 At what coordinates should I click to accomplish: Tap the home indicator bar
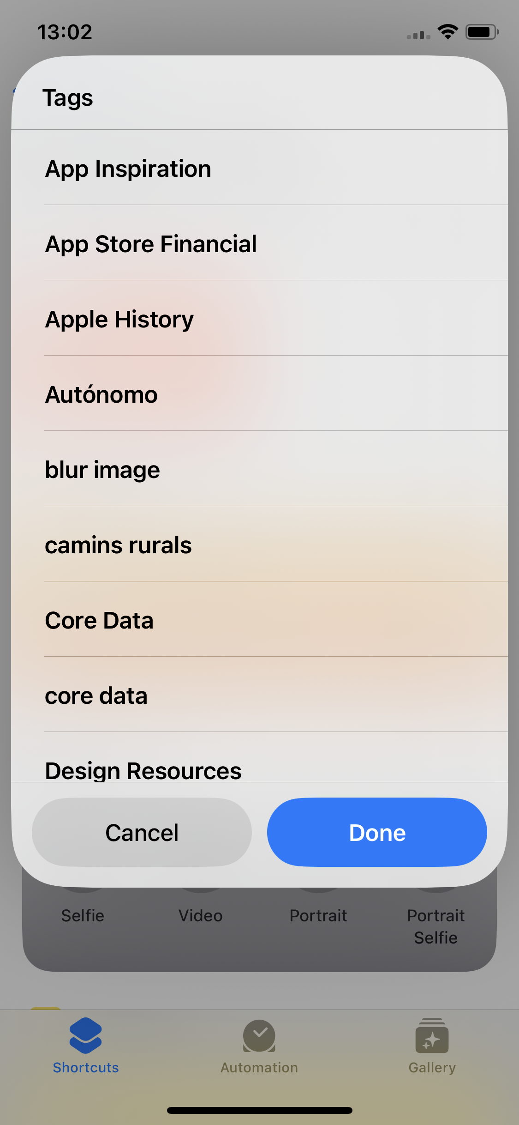tap(260, 1110)
